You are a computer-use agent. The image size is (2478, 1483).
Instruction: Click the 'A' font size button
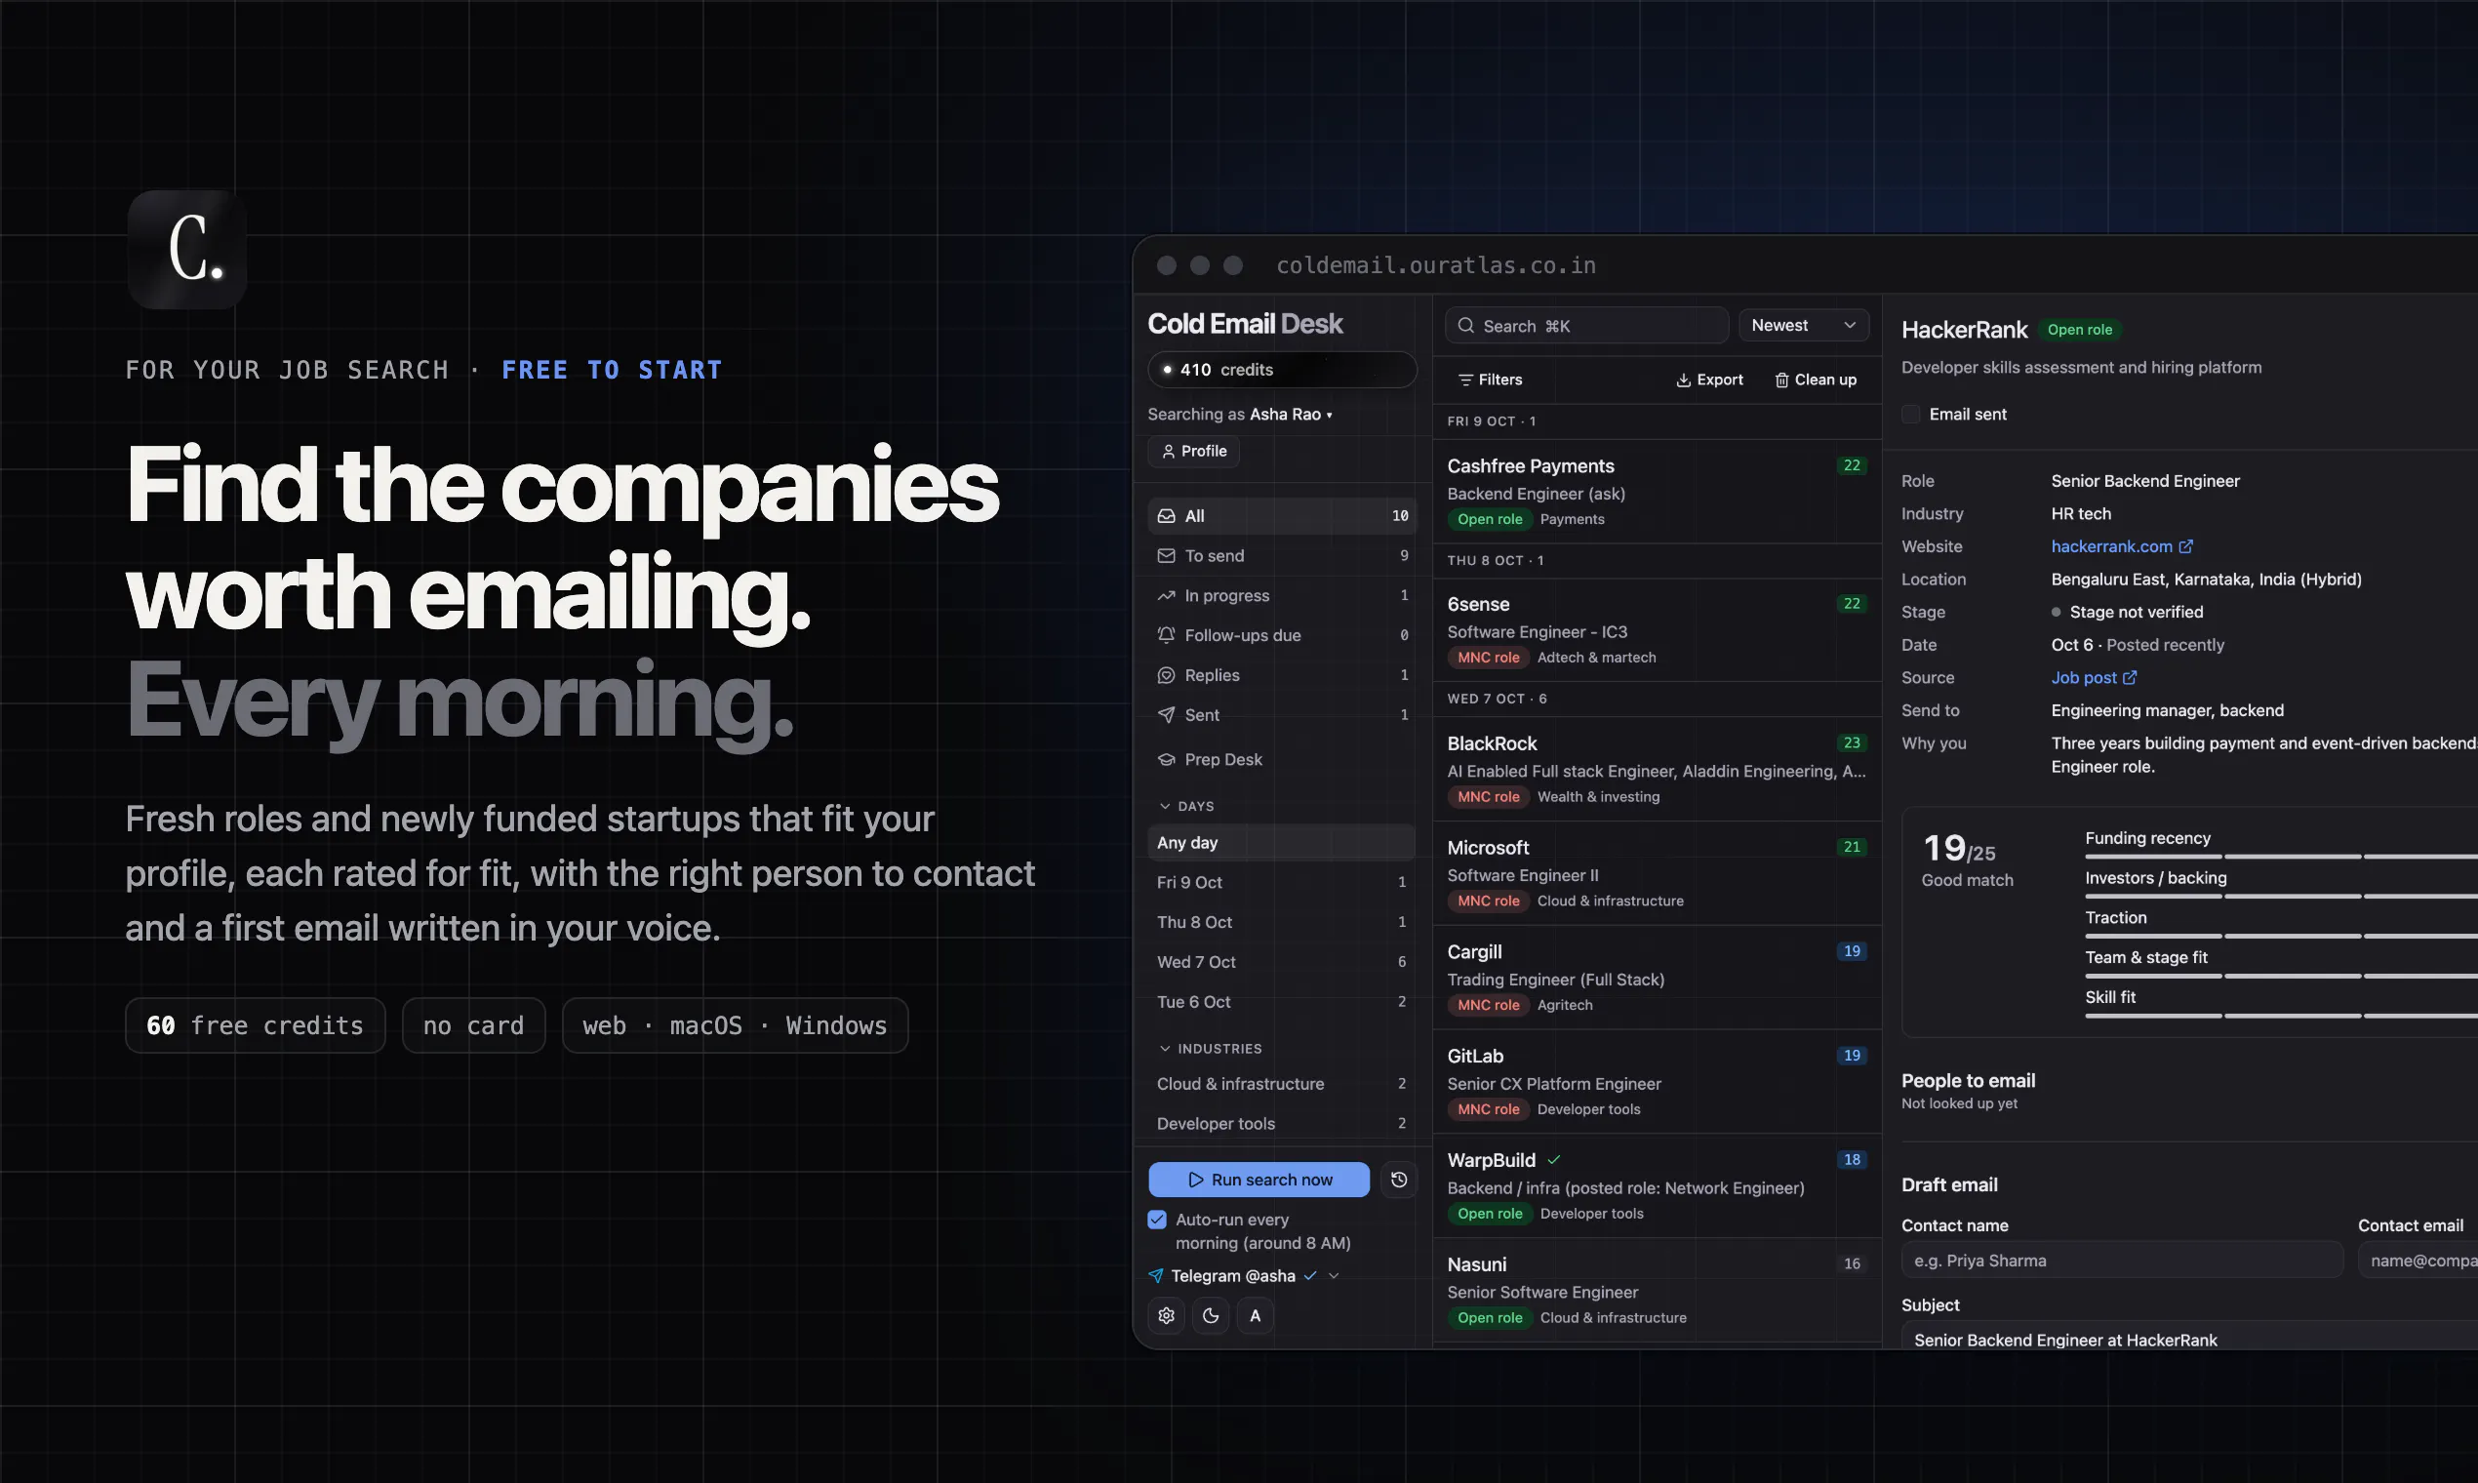pyautogui.click(x=1255, y=1315)
